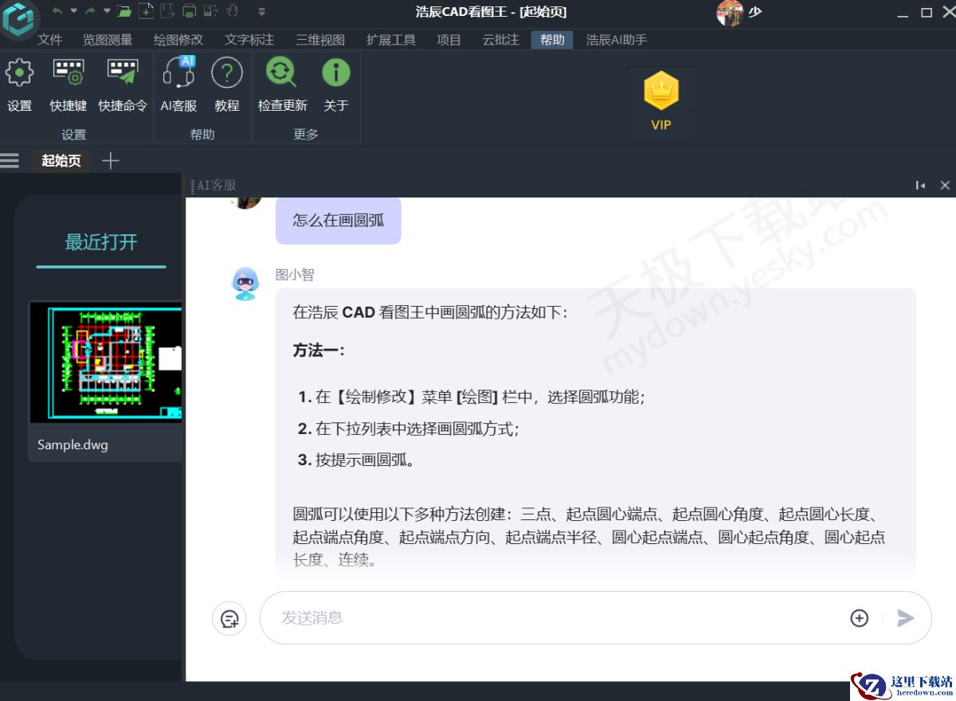The height and width of the screenshot is (701, 956).
Task: Click the 教程 tutorial info icon
Action: (228, 72)
